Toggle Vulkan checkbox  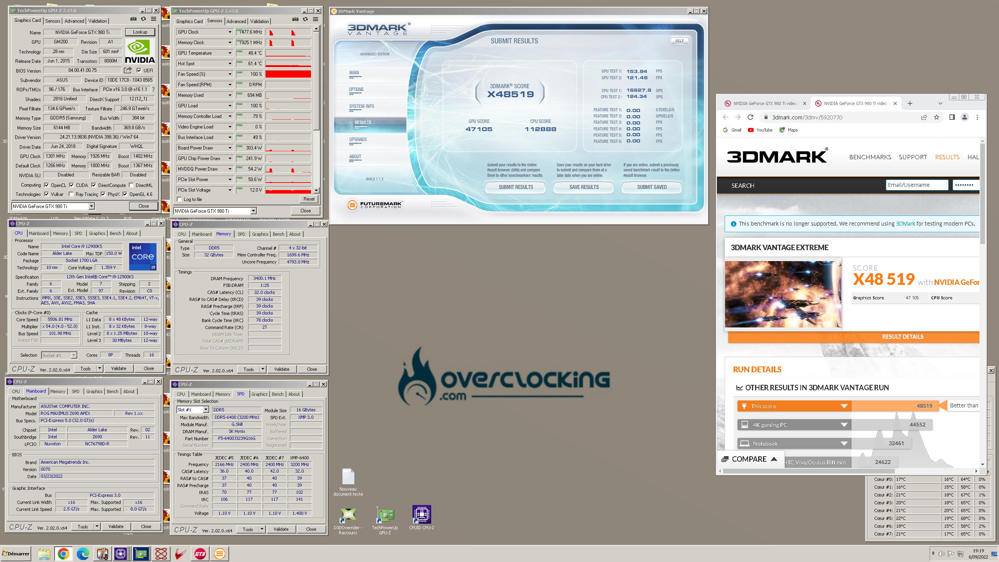click(x=46, y=194)
